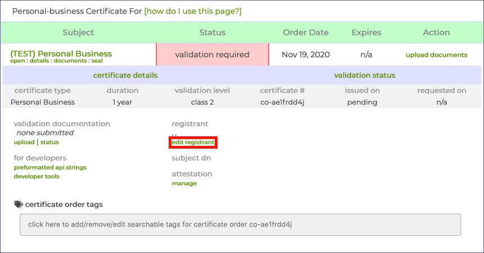The image size is (484, 253).
Task: Click the 'edit registrant' link
Action: point(193,142)
